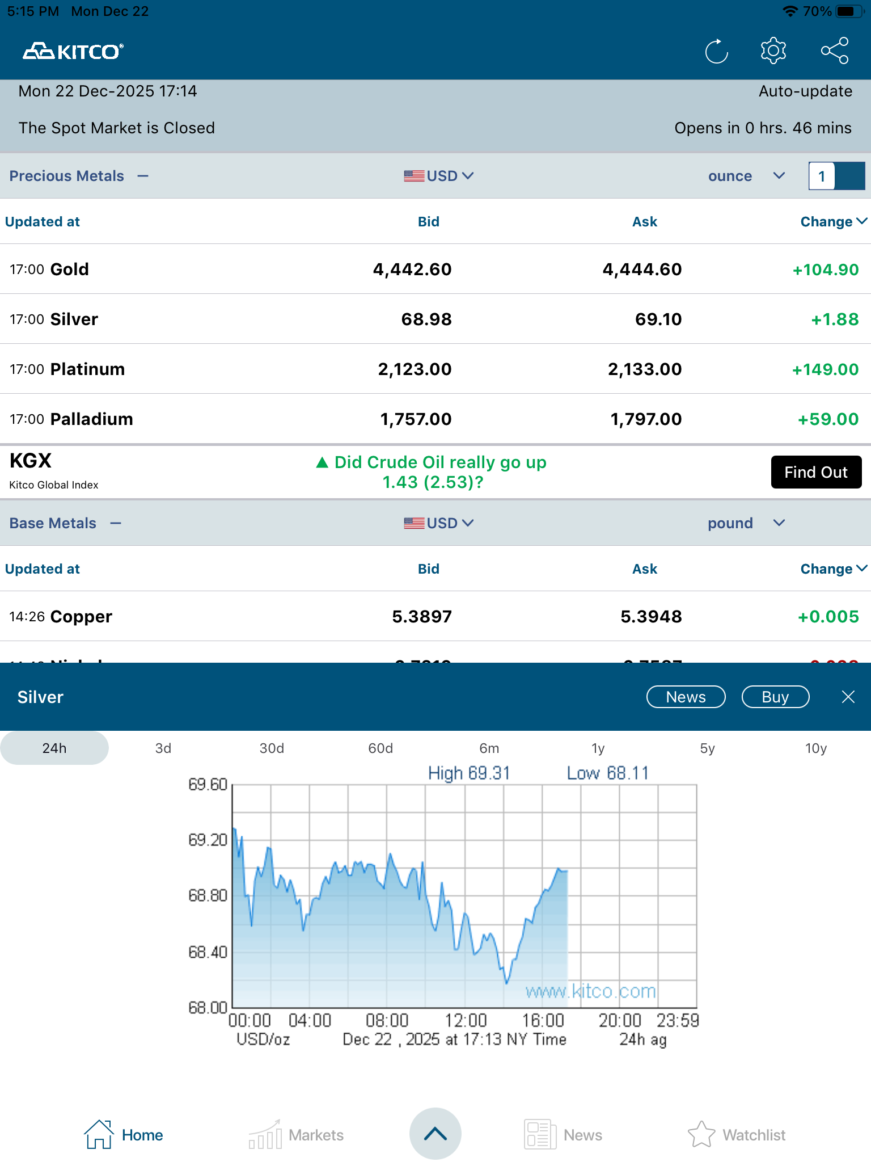Tap the Markets bar chart icon

tap(265, 1135)
